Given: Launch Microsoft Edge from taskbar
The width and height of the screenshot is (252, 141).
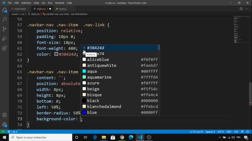Looking at the screenshot, I should pyautogui.click(x=131, y=137).
